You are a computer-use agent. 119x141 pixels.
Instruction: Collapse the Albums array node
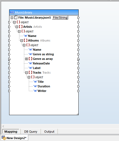(22, 40)
